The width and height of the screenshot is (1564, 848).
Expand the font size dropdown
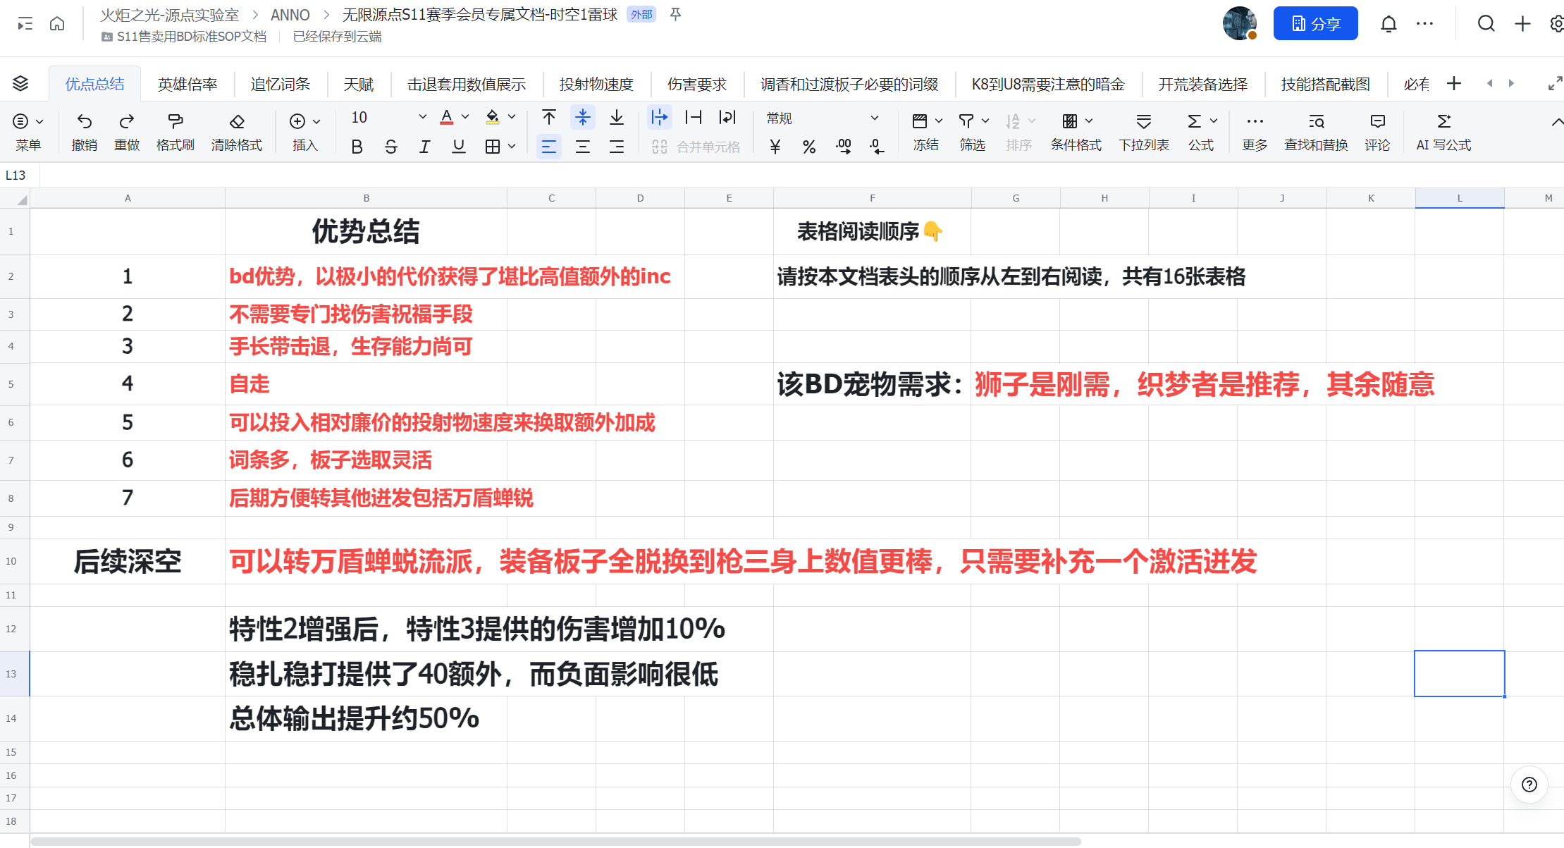pos(422,117)
